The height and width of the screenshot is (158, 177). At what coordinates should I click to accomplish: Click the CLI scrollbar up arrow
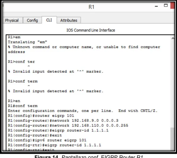(x=173, y=38)
